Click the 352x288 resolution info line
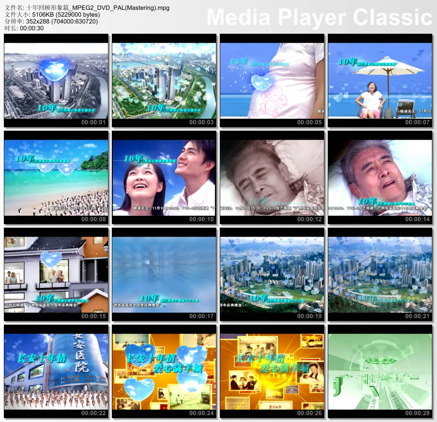 click(x=51, y=21)
